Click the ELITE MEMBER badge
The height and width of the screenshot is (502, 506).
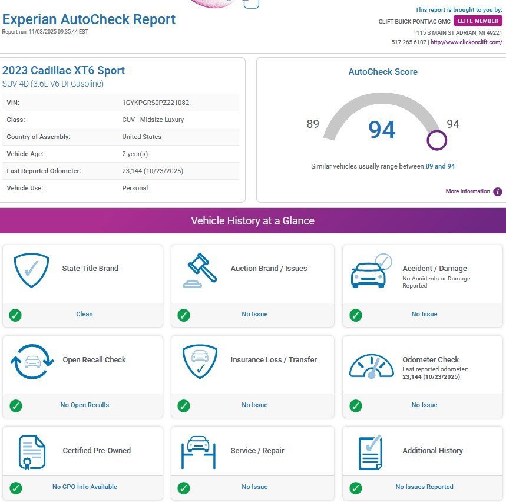coord(478,21)
